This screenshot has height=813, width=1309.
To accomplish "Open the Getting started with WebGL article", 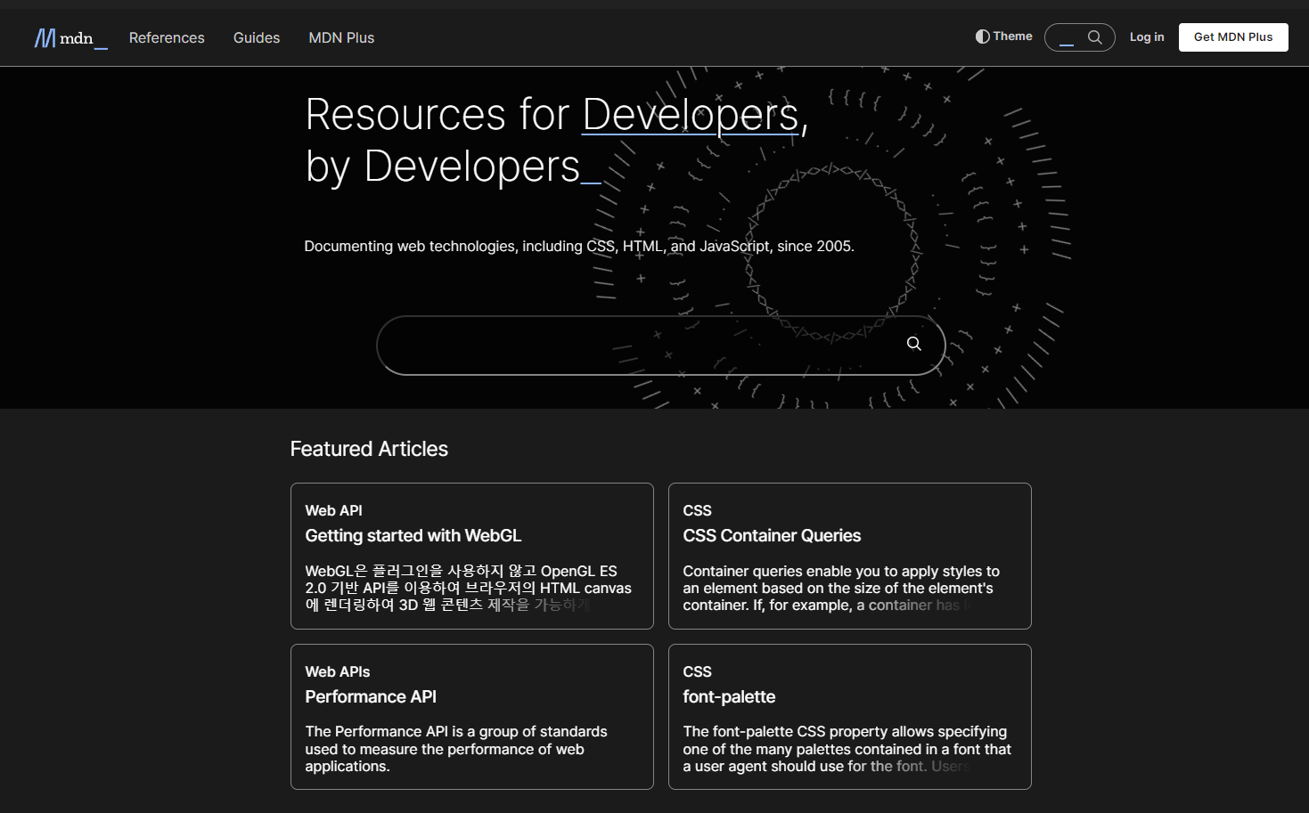I will tap(413, 535).
